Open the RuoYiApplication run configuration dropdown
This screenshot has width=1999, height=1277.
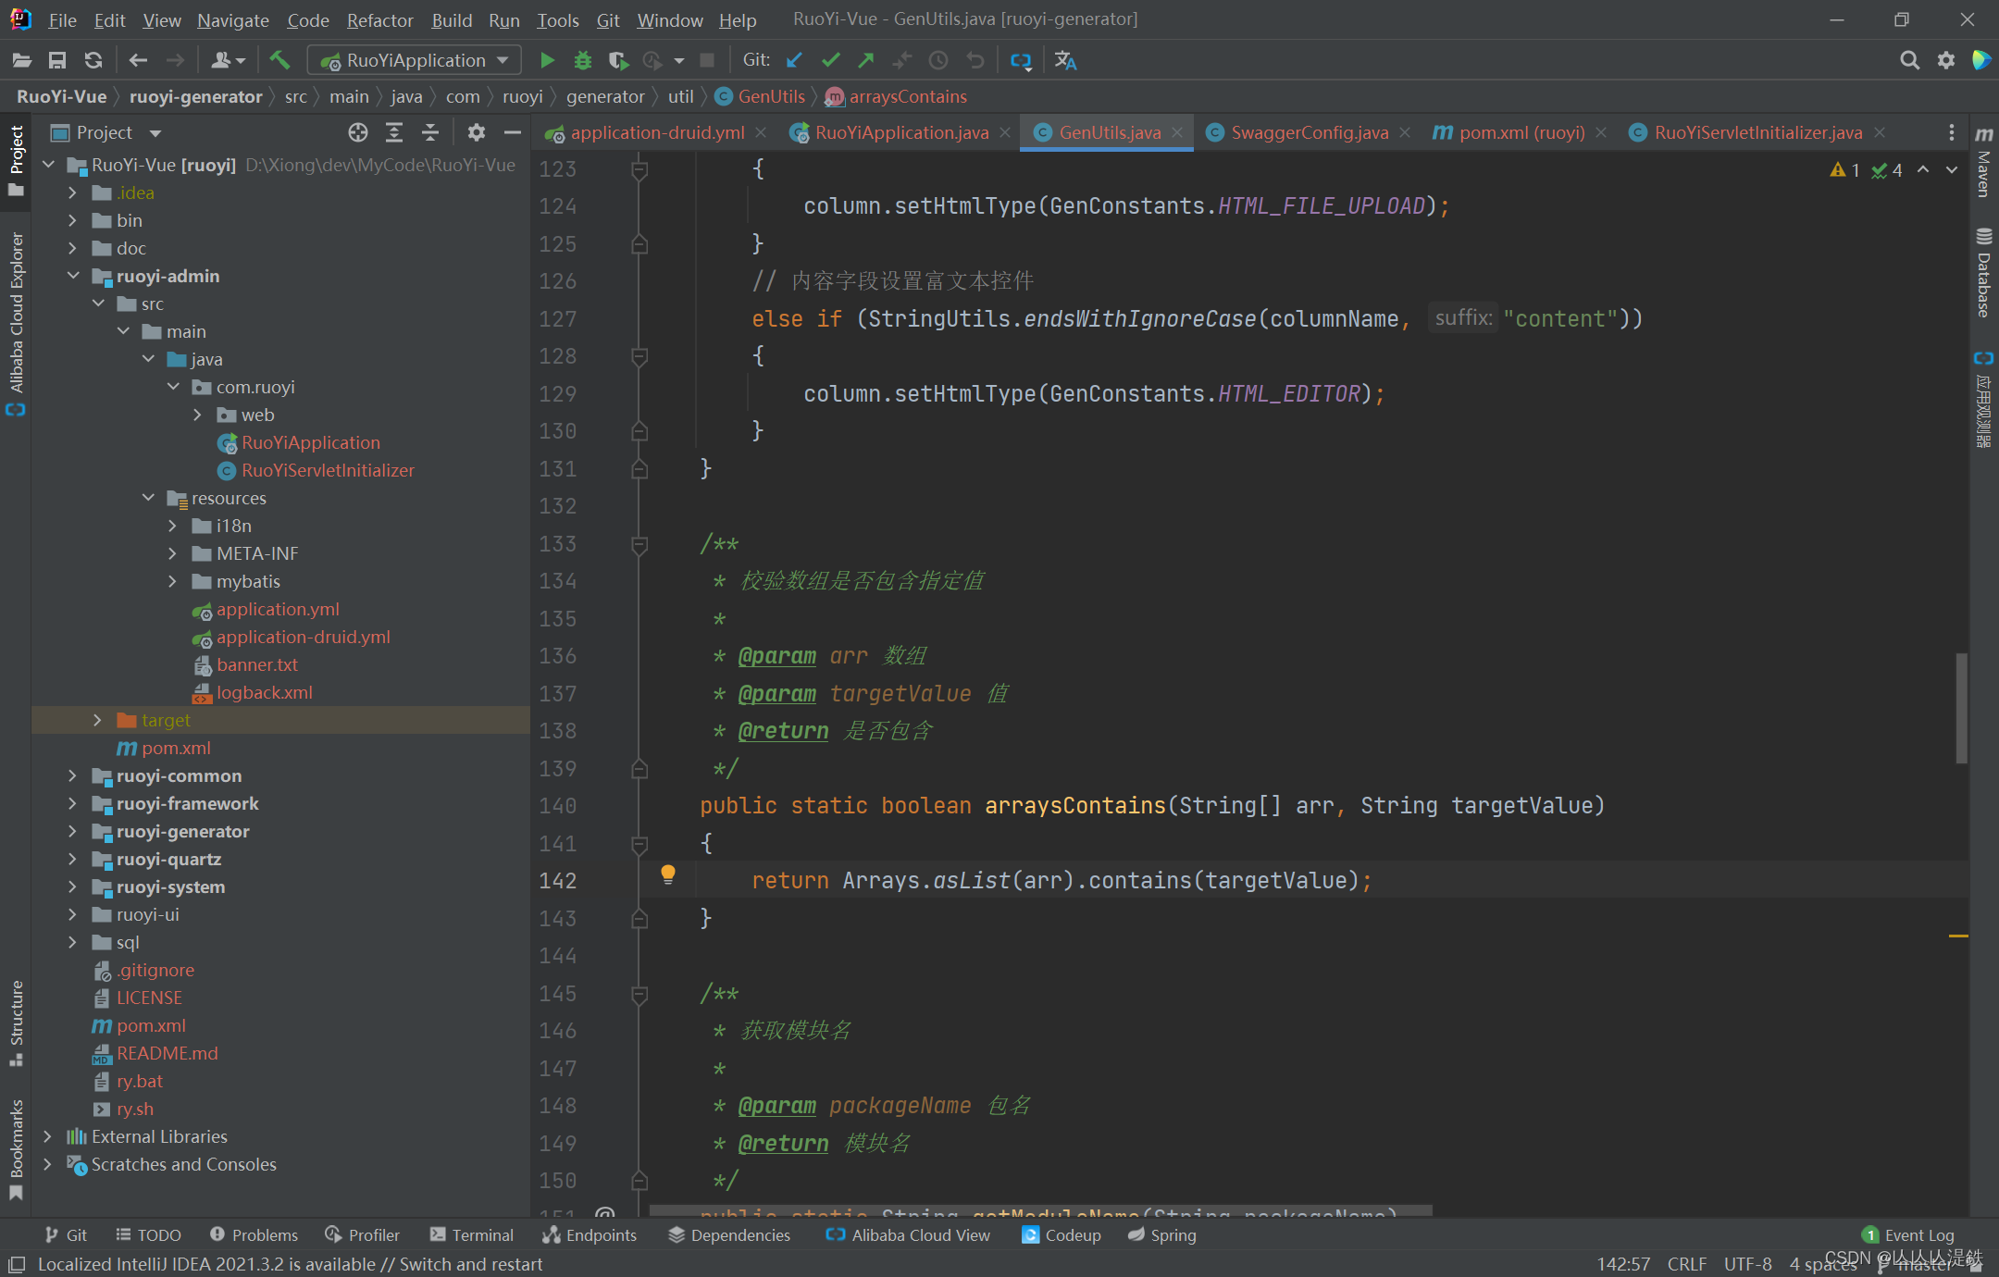[415, 60]
